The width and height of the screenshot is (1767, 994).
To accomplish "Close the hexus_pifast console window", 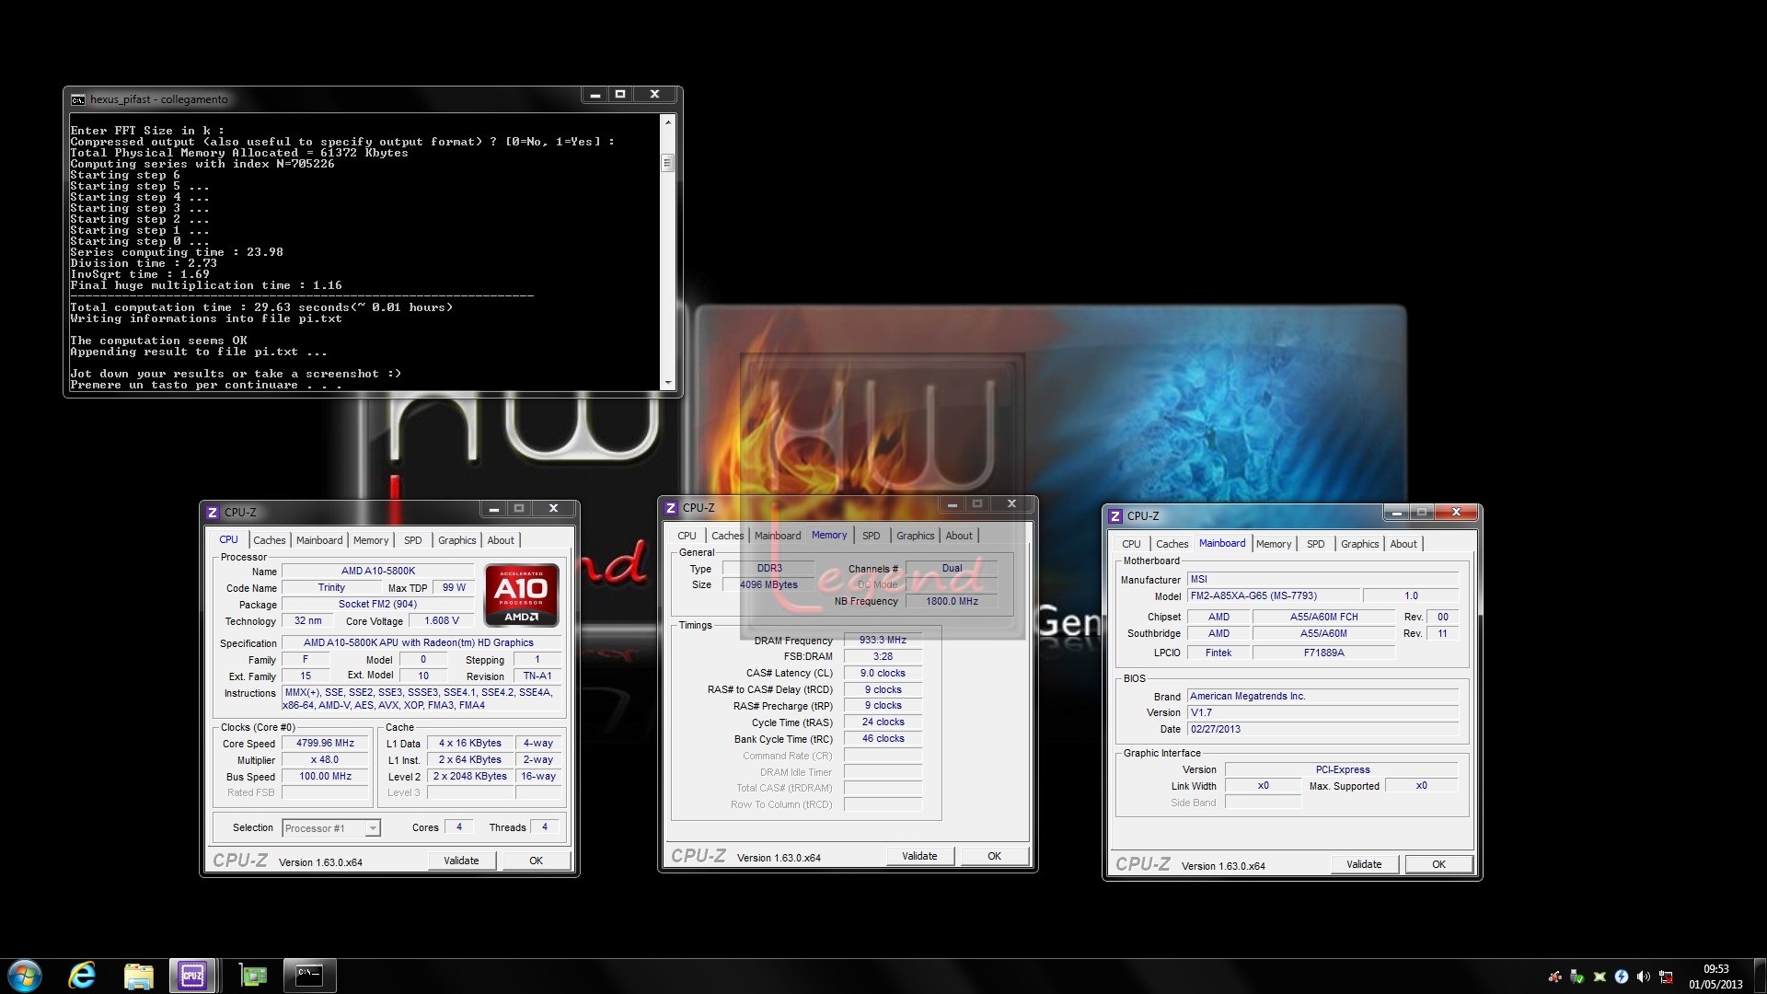I will [654, 95].
